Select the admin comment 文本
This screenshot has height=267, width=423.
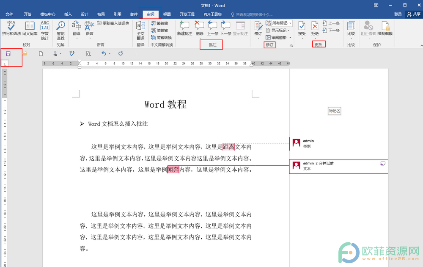click(338, 166)
